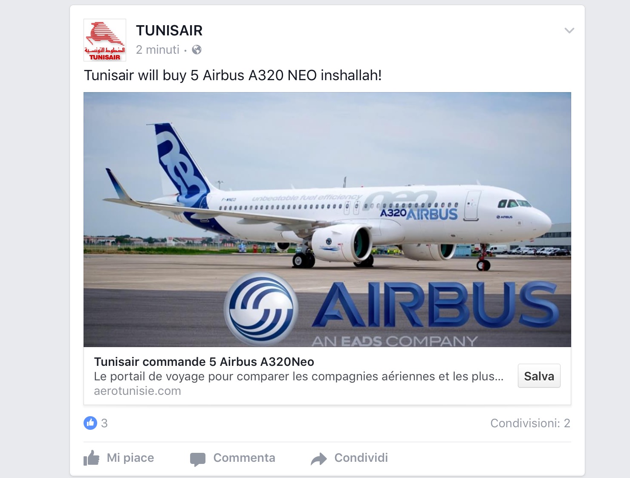630x478 pixels.
Task: Open the Tunisair commande 5 Airbus A320Neo headline
Action: click(x=204, y=362)
